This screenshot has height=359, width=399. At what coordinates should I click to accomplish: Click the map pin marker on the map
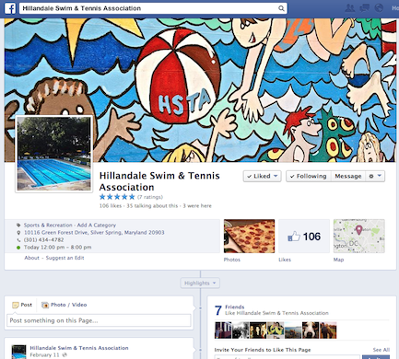[x=358, y=230]
